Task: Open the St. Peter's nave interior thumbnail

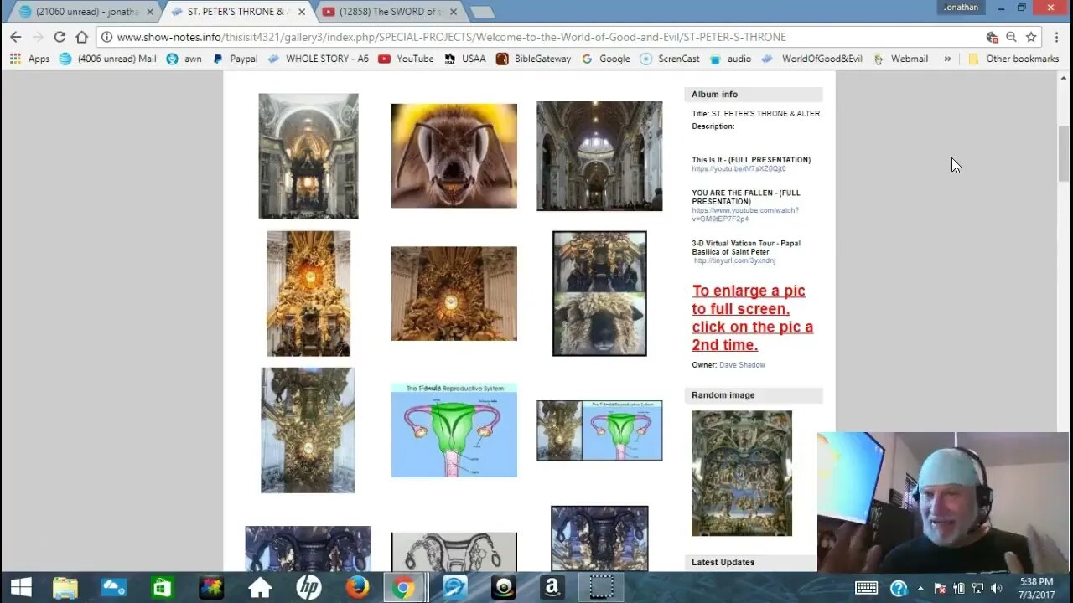Action: pyautogui.click(x=599, y=157)
